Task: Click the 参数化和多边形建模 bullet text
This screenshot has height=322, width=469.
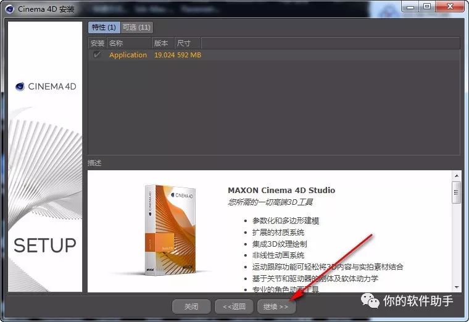Action: coord(286,221)
